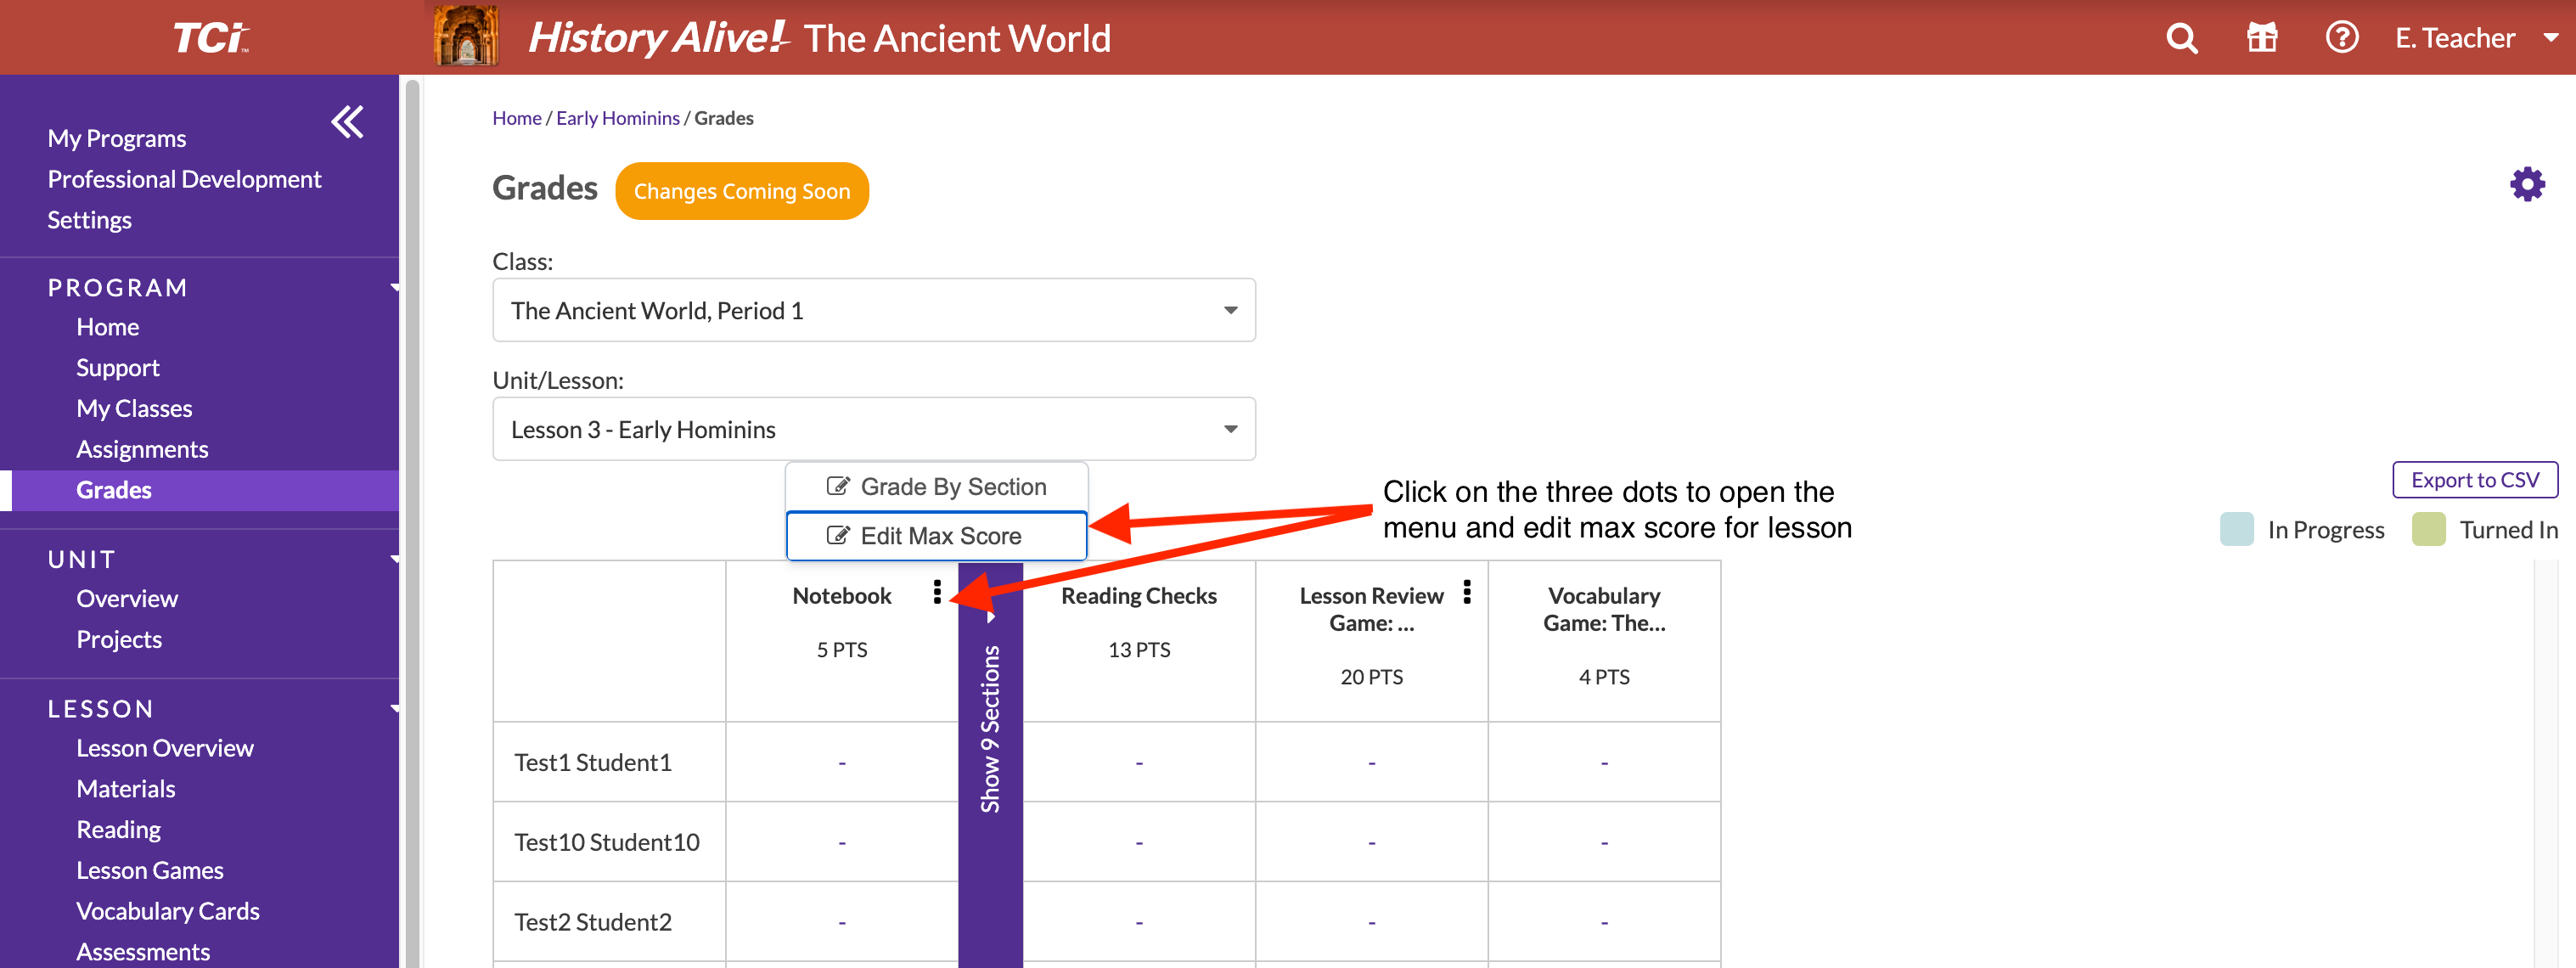Viewport: 2576px width, 968px height.
Task: Open help via the question mark icon
Action: point(2342,37)
